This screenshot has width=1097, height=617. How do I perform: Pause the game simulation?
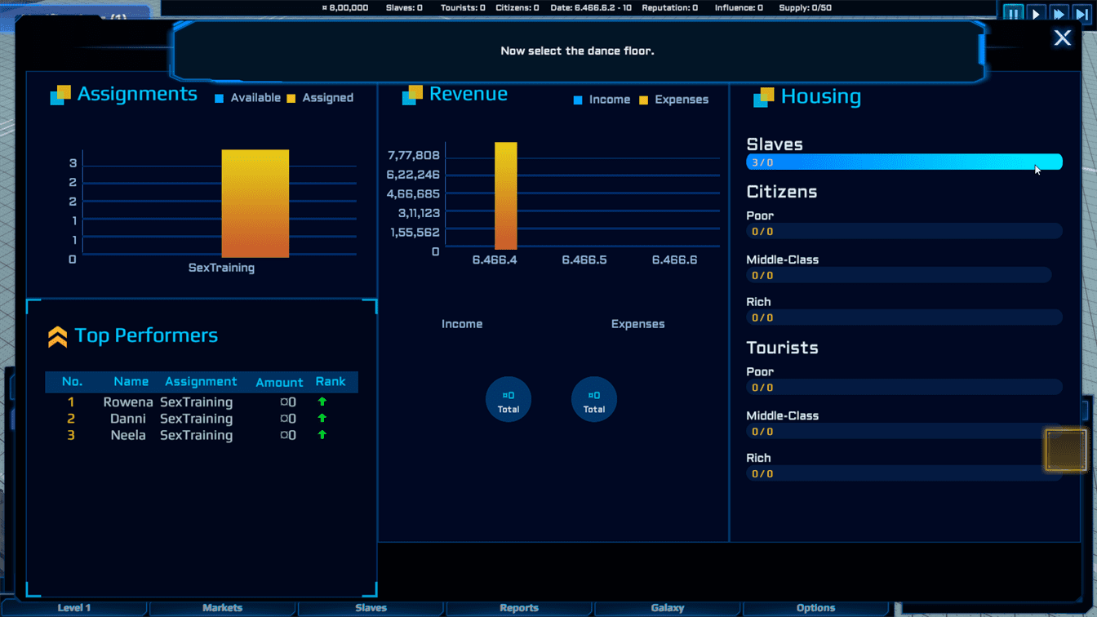pos(1013,13)
